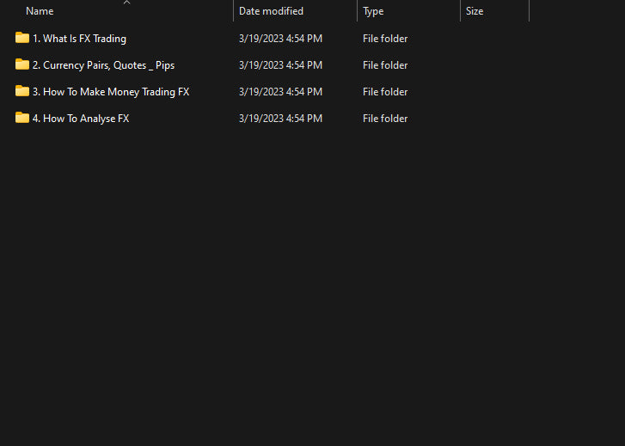Click folder icon of How To Make Money Trading FX

22,91
